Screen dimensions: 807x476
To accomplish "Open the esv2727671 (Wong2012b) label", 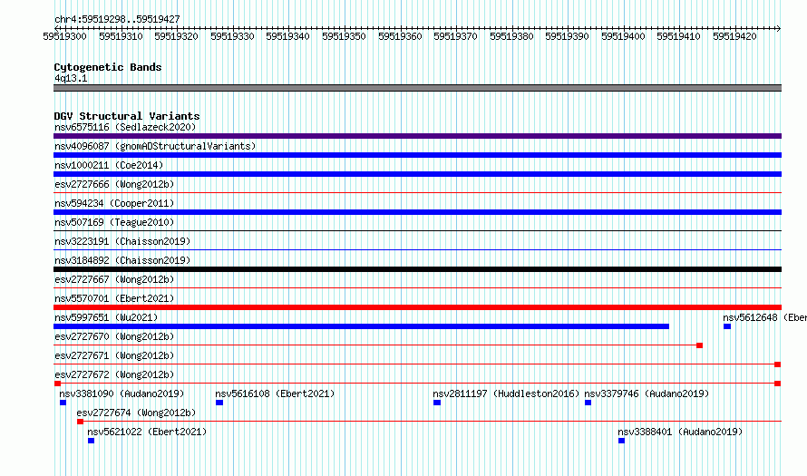I will [x=114, y=355].
